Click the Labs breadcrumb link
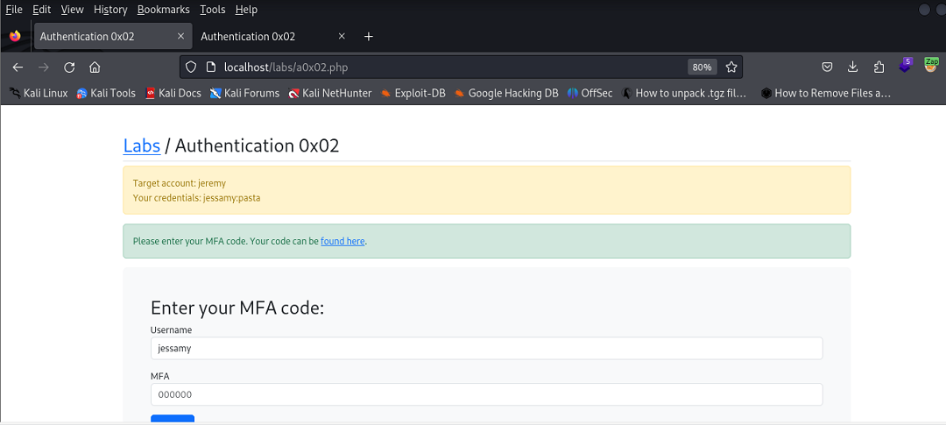Image resolution: width=946 pixels, height=425 pixels. (142, 145)
